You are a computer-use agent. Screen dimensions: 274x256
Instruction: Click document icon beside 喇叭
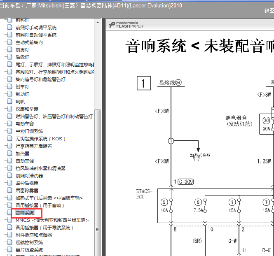(x=10, y=101)
